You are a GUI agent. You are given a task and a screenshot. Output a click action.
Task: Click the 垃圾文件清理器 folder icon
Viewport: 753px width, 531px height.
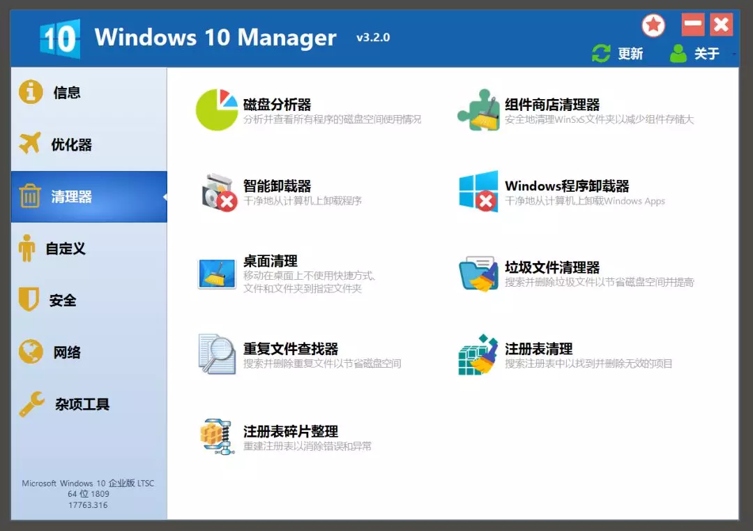point(478,274)
